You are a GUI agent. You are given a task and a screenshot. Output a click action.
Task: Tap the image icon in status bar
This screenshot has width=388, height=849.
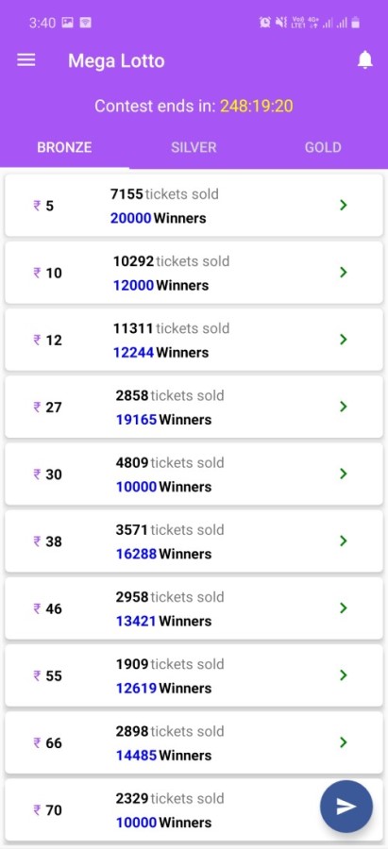pyautogui.click(x=68, y=23)
